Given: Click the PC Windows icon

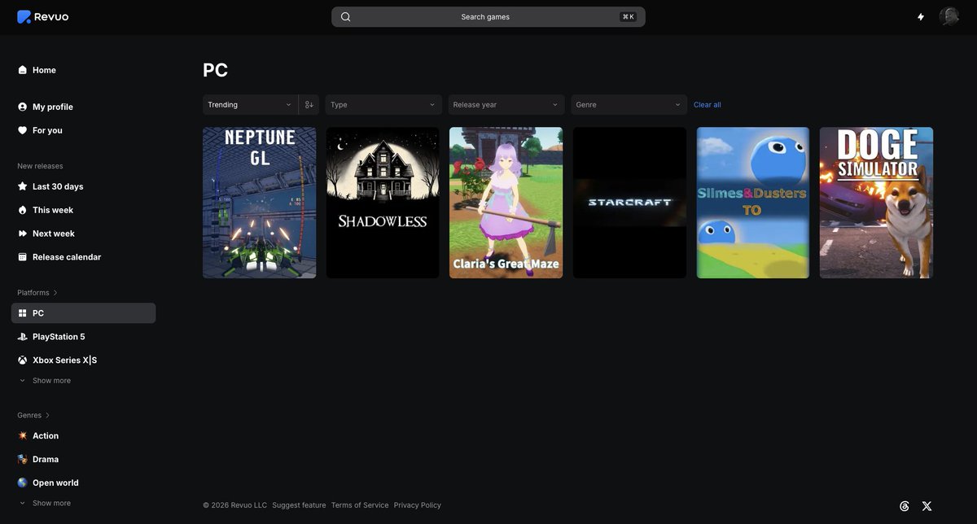Looking at the screenshot, I should (x=22, y=313).
